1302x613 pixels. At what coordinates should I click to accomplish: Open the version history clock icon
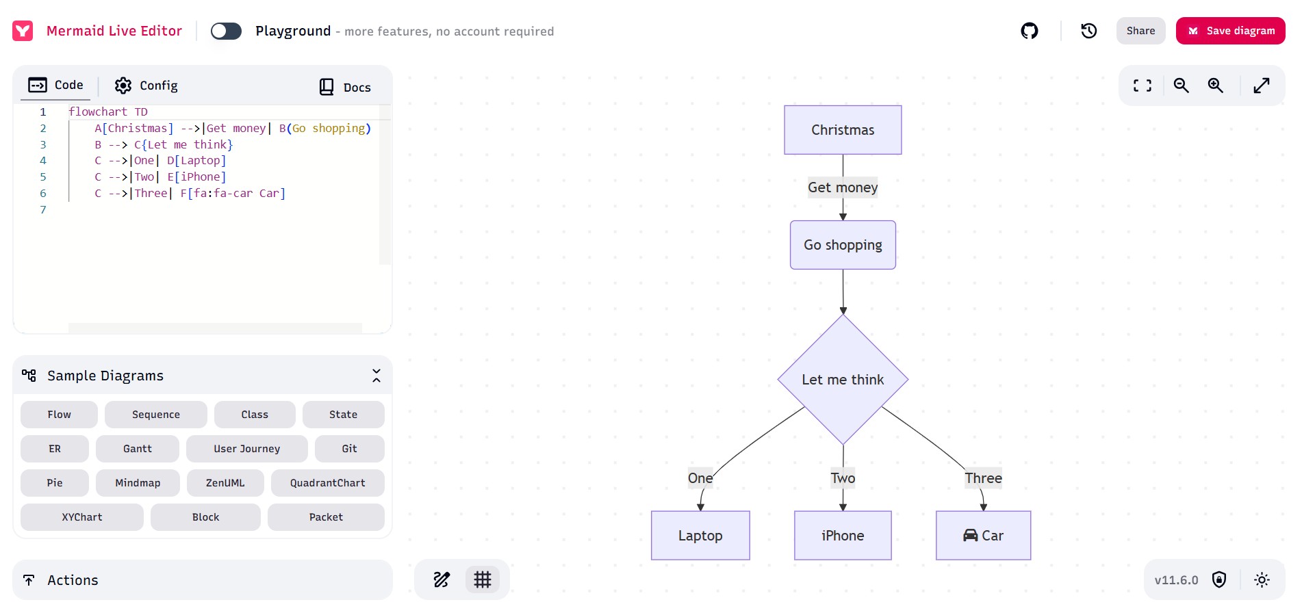point(1089,31)
